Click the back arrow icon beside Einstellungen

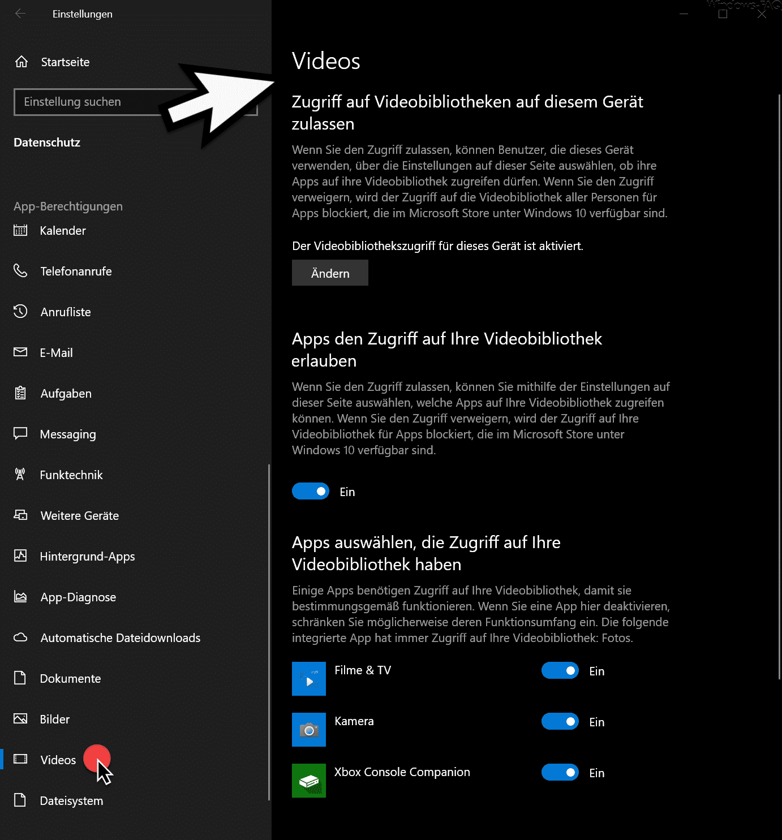pyautogui.click(x=20, y=14)
